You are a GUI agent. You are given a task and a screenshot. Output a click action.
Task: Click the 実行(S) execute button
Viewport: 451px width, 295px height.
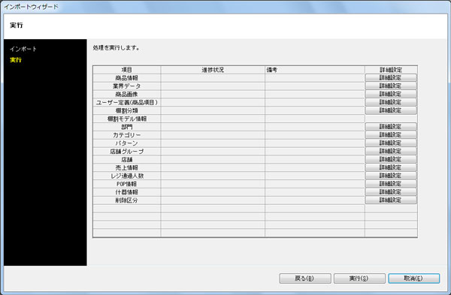(359, 278)
